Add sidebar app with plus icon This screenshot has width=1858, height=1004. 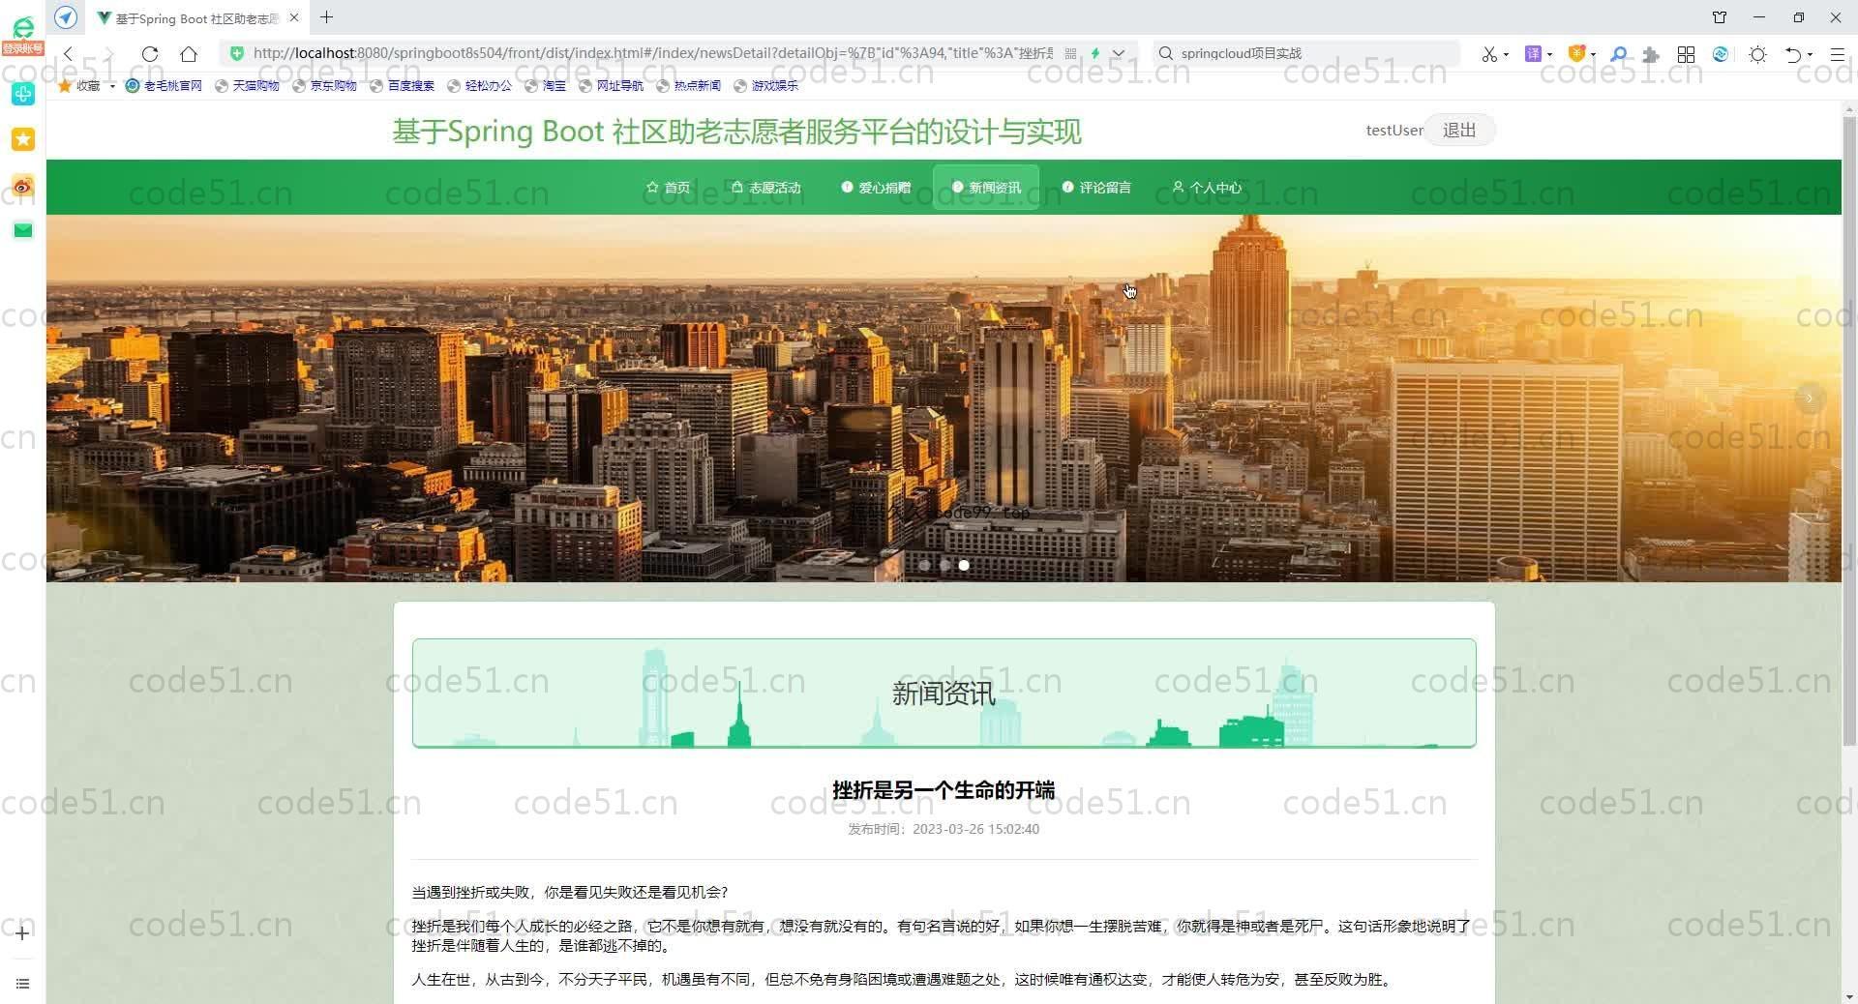point(22,933)
